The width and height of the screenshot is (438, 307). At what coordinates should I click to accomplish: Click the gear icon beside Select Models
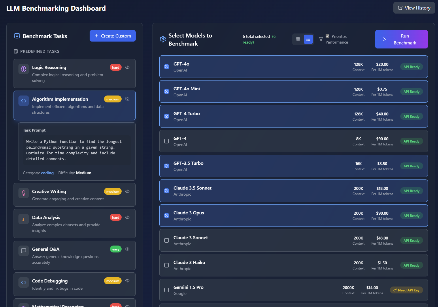163,39
